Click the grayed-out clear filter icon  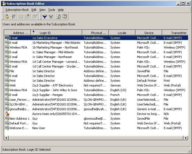(51, 17)
